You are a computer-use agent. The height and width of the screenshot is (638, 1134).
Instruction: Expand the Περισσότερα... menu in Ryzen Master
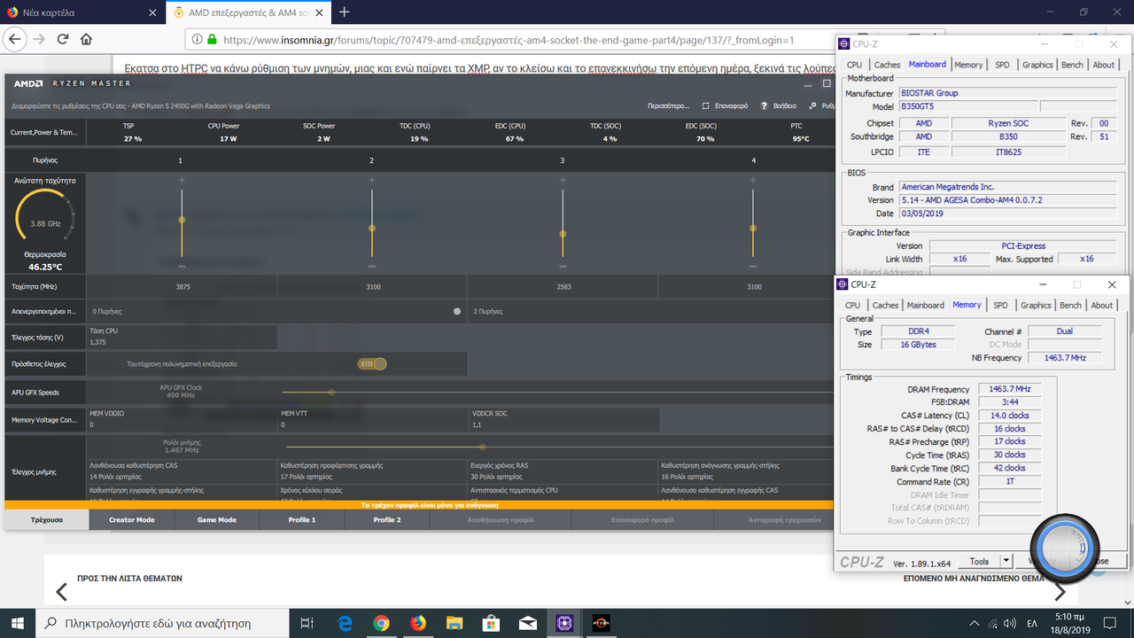668,105
